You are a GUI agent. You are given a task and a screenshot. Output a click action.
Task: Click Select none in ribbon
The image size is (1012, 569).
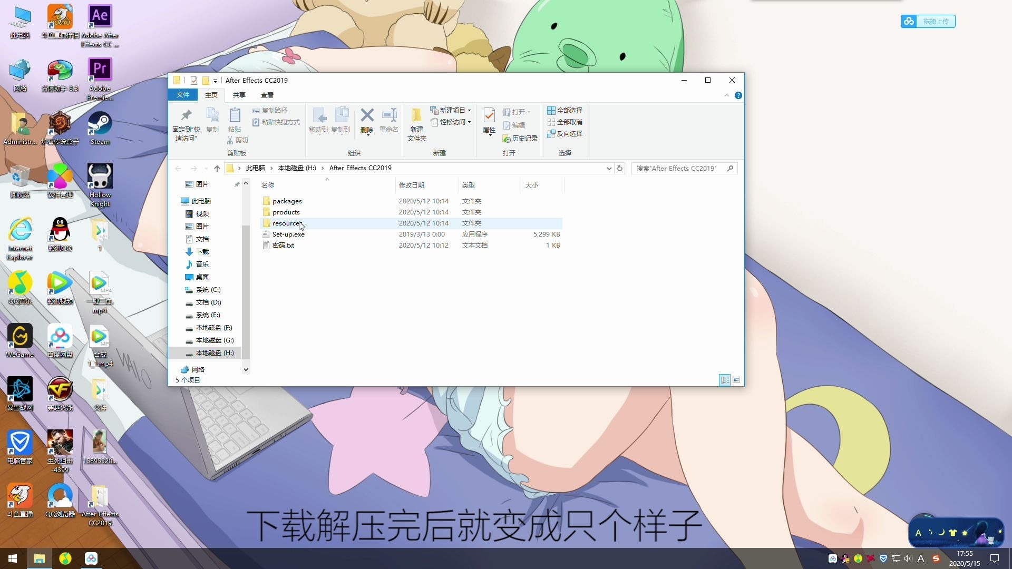565,122
